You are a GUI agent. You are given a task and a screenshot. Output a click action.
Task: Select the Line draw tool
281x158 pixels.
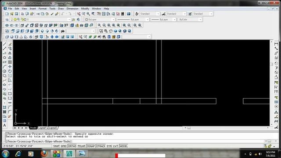[5, 44]
